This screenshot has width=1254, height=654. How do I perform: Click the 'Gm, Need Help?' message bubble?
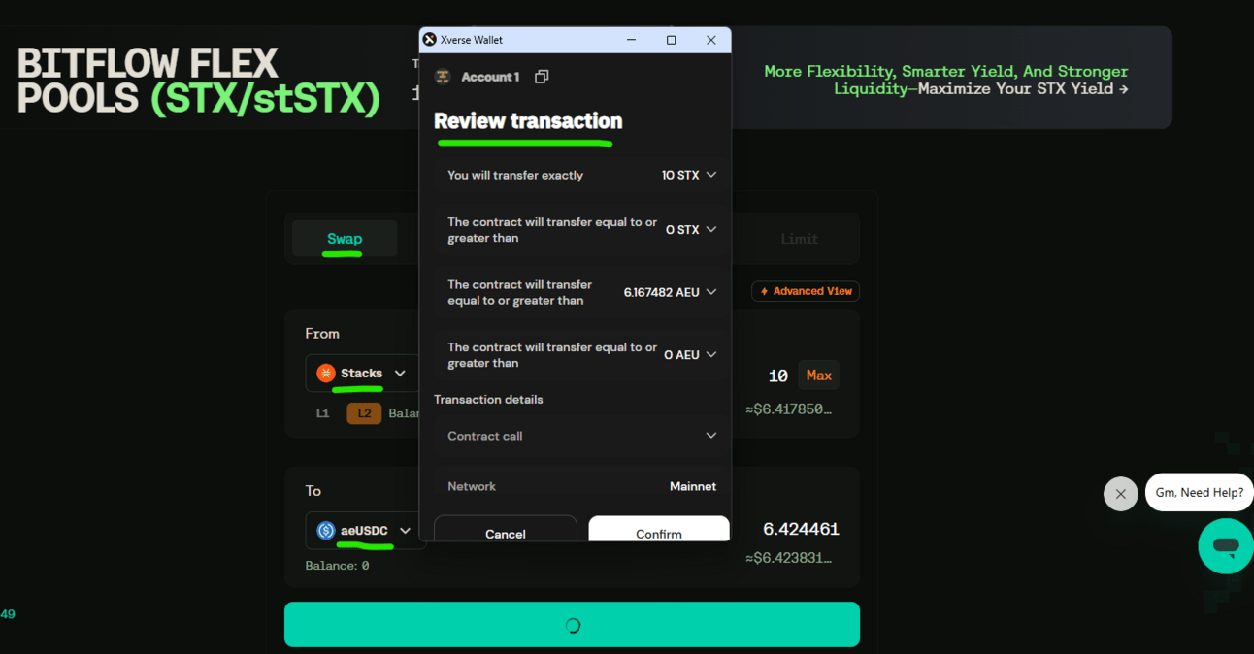click(x=1200, y=493)
